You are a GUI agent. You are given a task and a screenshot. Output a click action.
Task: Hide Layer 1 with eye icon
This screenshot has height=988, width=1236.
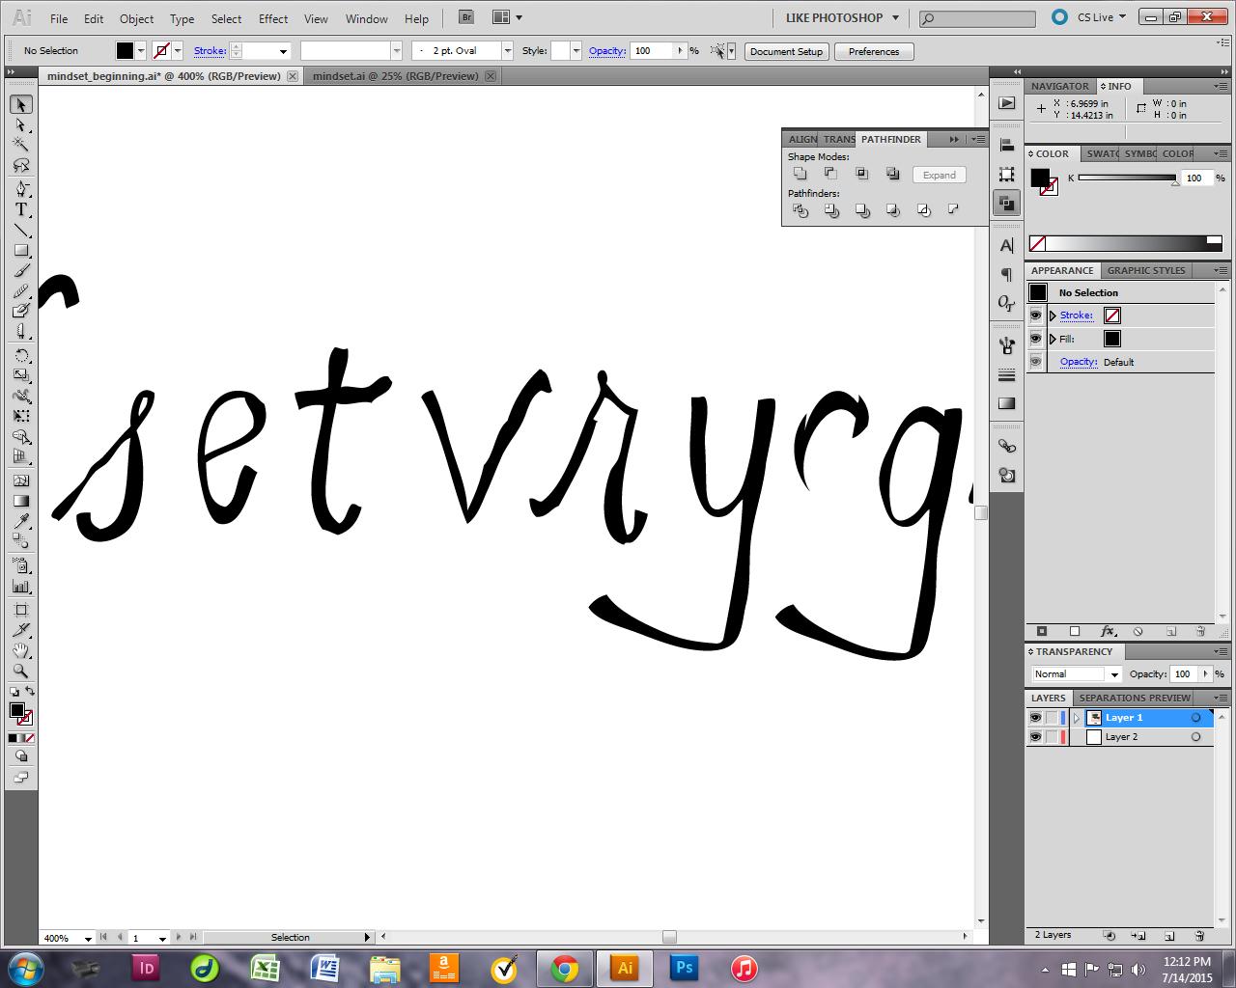pos(1035,718)
